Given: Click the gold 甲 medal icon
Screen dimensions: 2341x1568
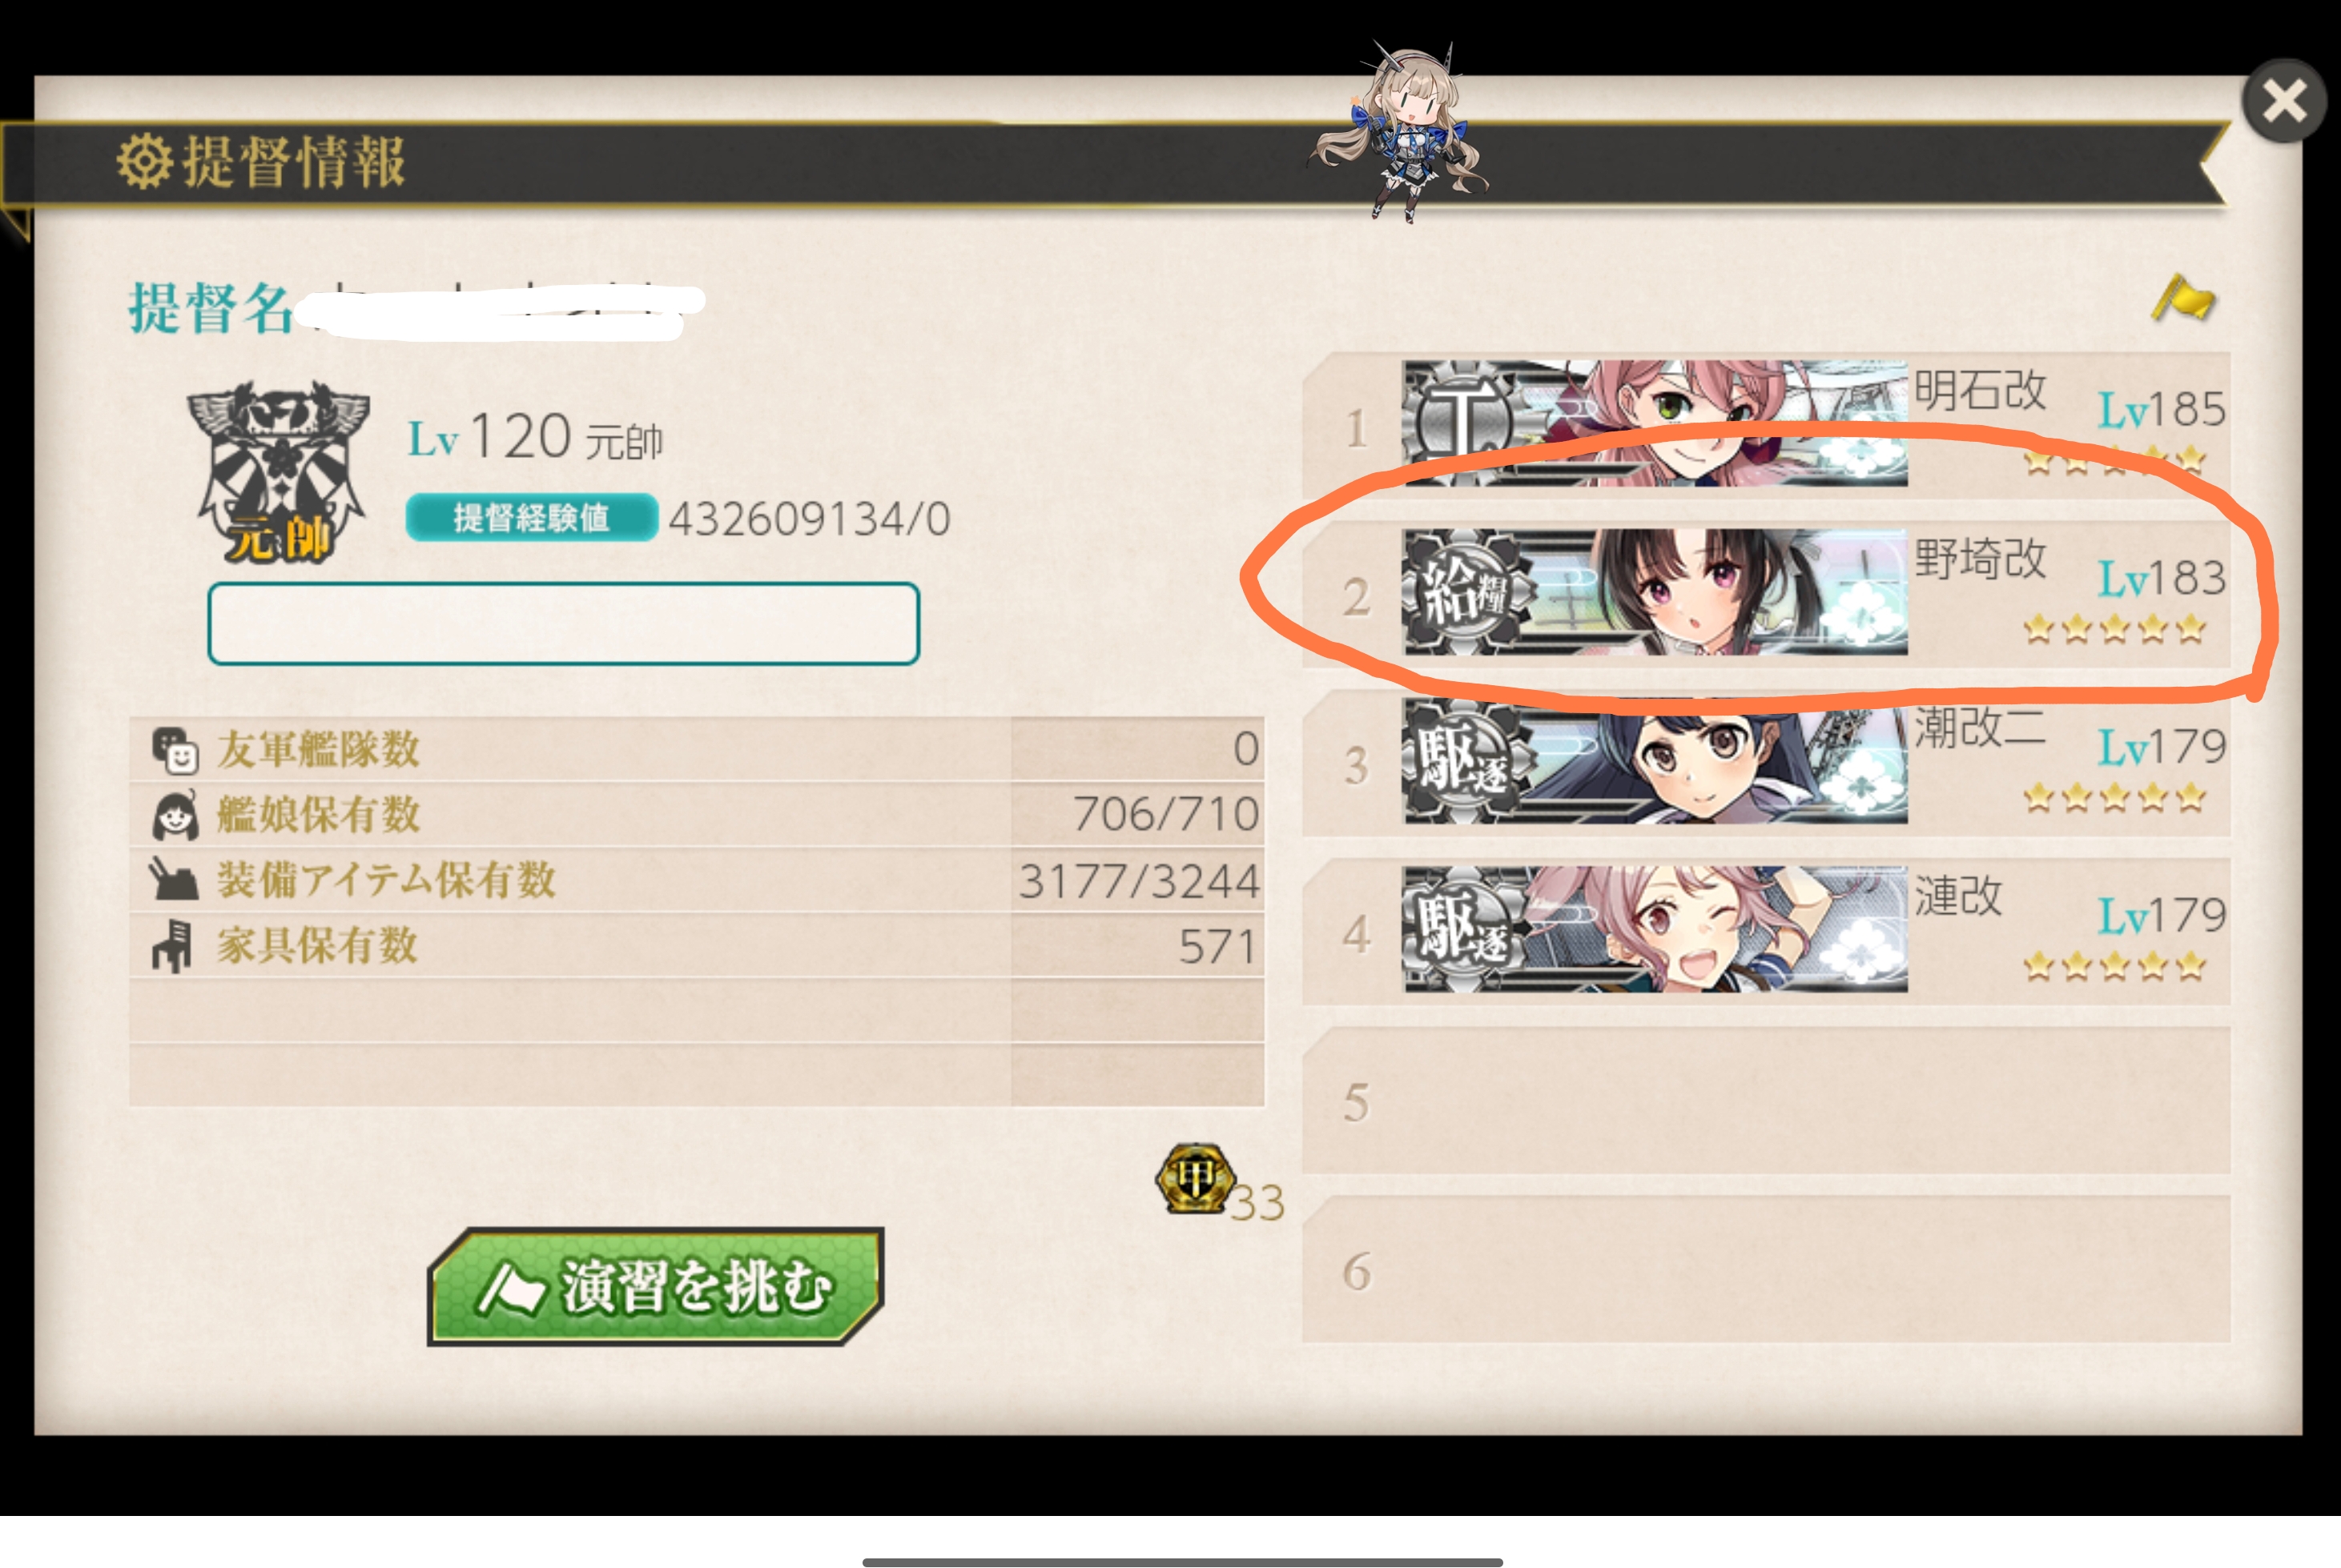Looking at the screenshot, I should tap(1194, 1178).
